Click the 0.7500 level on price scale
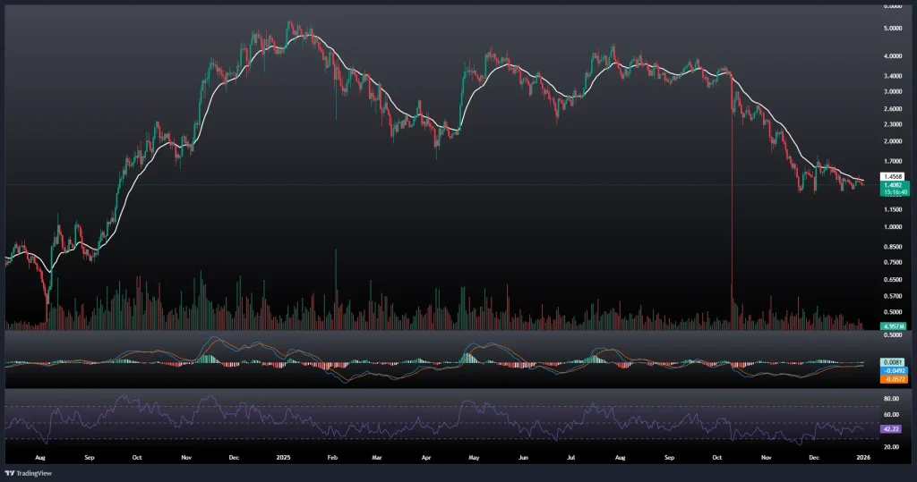 (x=892, y=262)
